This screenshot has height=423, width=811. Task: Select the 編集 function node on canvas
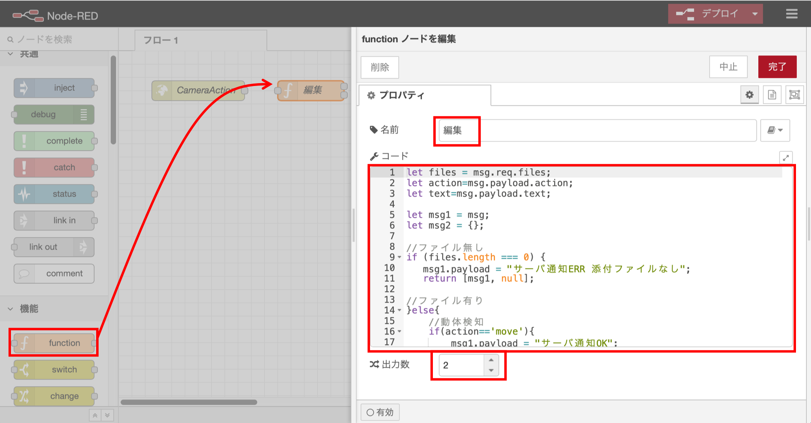311,90
